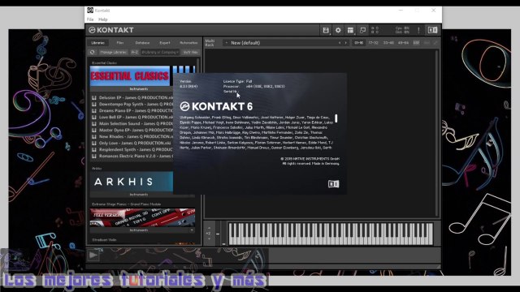Screen dimensions: 520x292
Task: Open the File menu
Action: click(x=90, y=19)
